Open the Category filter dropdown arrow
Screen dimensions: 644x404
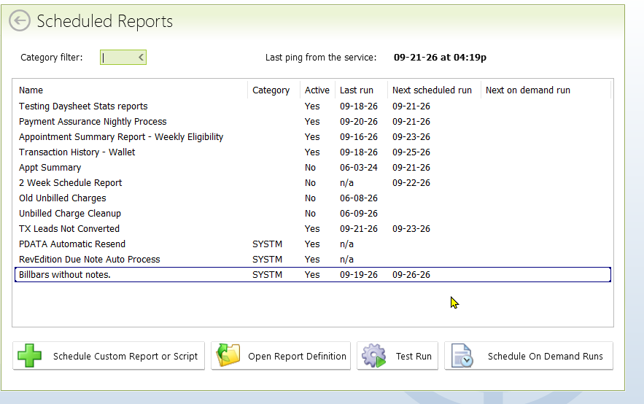click(141, 57)
